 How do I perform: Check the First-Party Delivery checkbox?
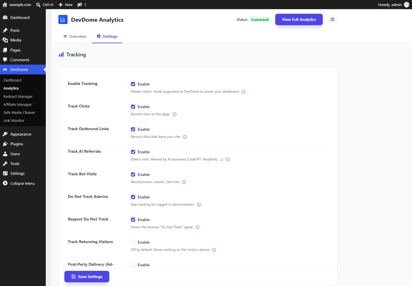tap(133, 265)
